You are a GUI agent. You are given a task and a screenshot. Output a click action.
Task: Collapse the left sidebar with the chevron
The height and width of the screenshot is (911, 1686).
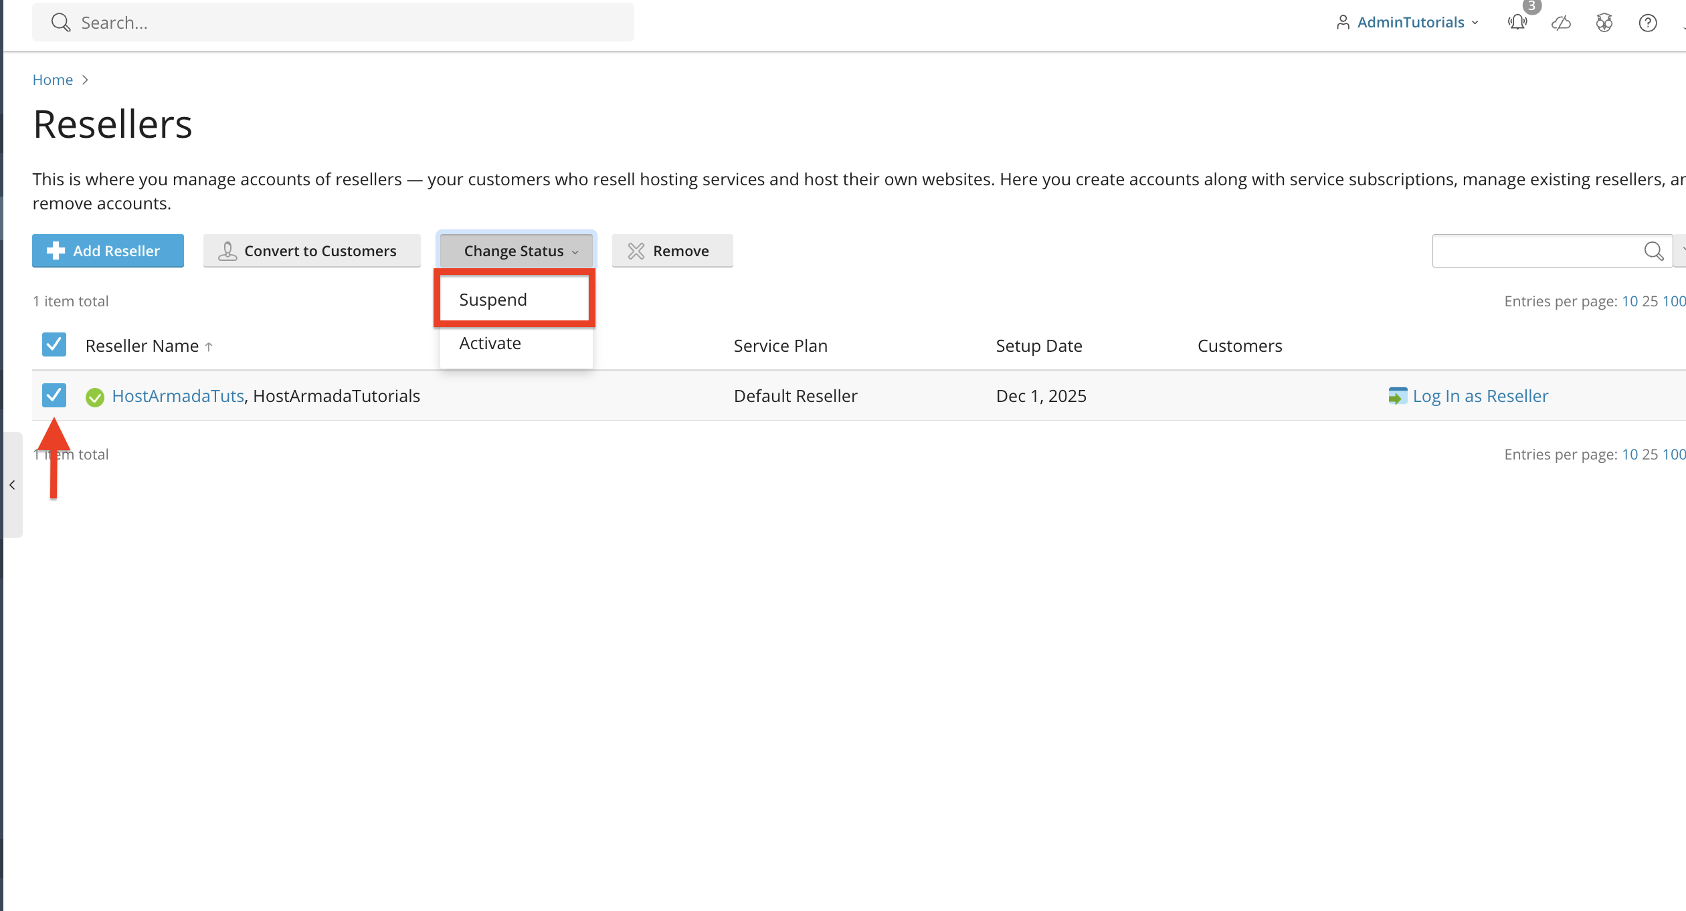pyautogui.click(x=12, y=485)
